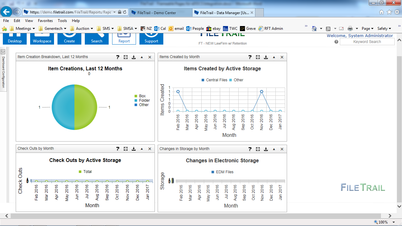Open the Dashboard Configuration side panel
The width and height of the screenshot is (402, 226).
pos(3,69)
